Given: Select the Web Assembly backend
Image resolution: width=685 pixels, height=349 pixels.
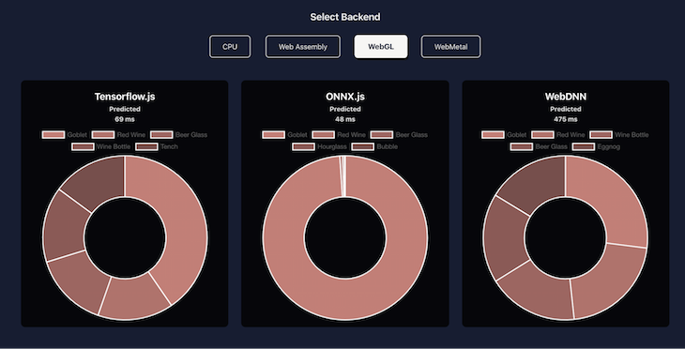Looking at the screenshot, I should (303, 47).
